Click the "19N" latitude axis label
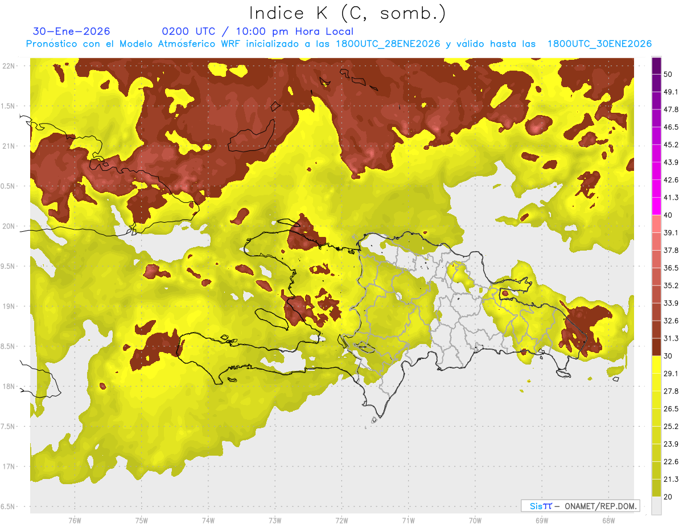This screenshot has height=528, width=683. tap(8, 306)
